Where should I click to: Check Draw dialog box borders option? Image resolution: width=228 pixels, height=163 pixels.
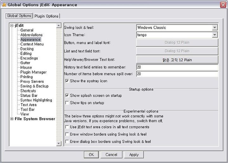pos(67,142)
